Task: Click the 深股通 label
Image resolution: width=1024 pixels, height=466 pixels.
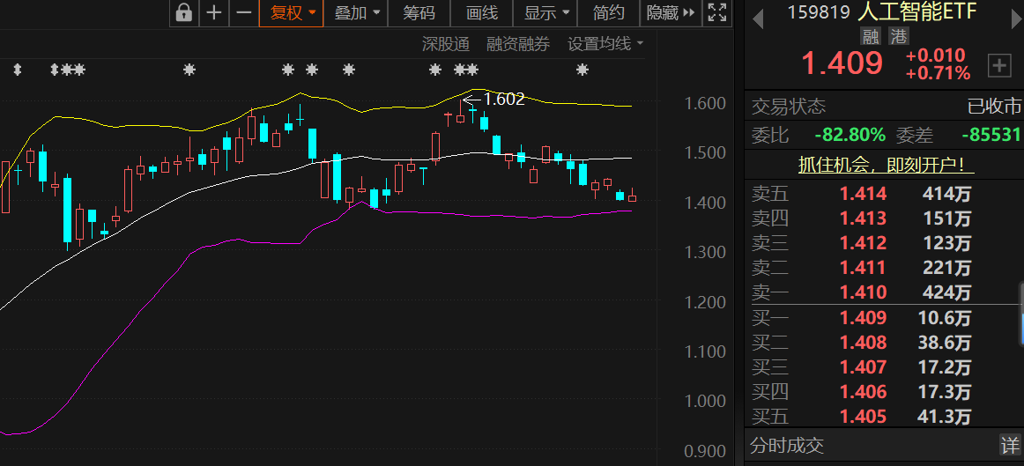Action: (445, 44)
